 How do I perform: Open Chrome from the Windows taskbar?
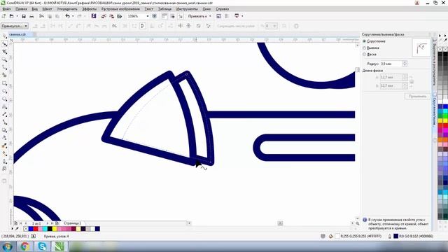tap(24, 246)
